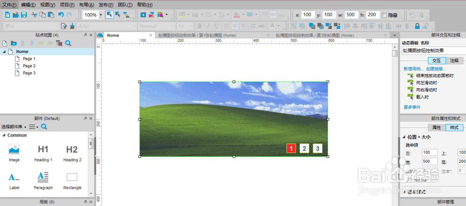Screen dimensions: 466x206
Task: Switch to 第1张轮播图 (Home) tab
Action: 197,35
